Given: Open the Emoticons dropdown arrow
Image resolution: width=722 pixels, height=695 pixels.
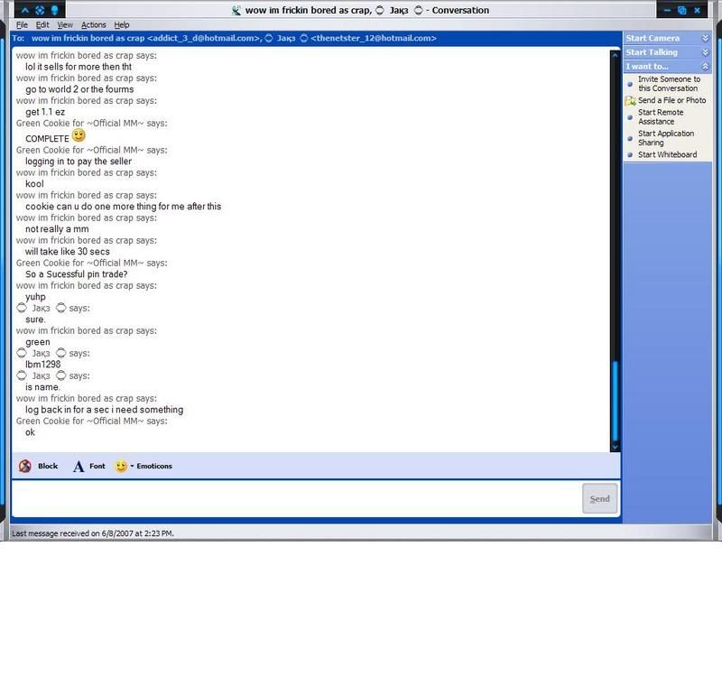Looking at the screenshot, I should tap(132, 466).
